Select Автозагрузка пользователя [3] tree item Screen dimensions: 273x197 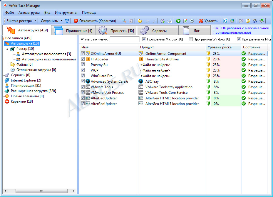click(x=46, y=54)
